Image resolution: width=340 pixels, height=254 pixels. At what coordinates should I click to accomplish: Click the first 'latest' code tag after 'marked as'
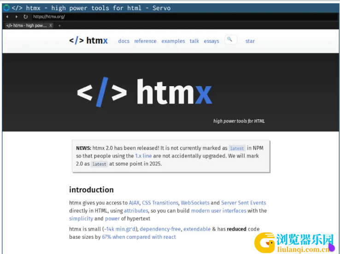click(237, 148)
